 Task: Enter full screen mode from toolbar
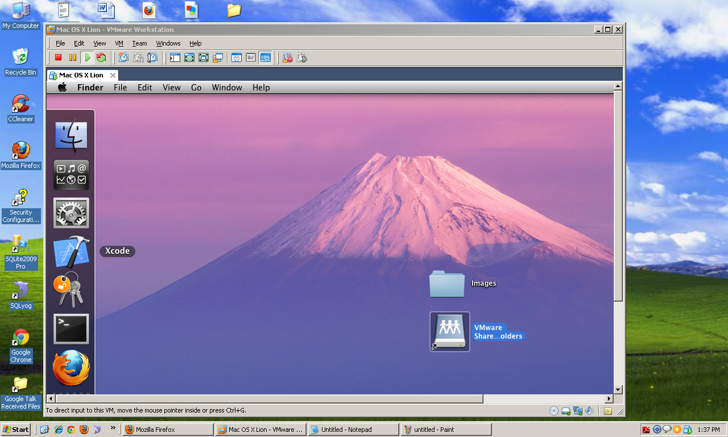204,57
